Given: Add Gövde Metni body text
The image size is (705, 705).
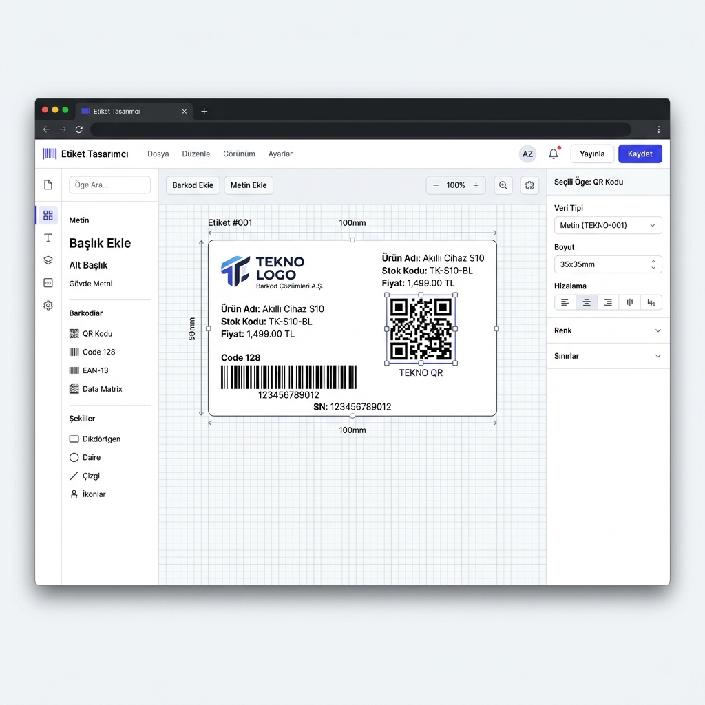Looking at the screenshot, I should [91, 284].
